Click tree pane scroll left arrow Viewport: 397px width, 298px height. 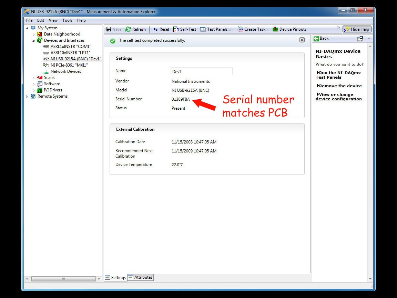pyautogui.click(x=27, y=279)
